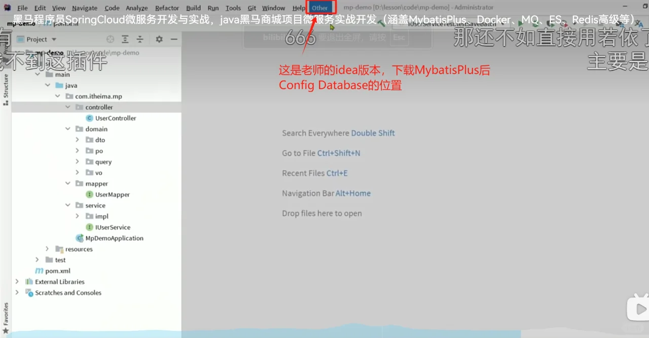This screenshot has height=338, width=649.
Task: Select the IUserService interface in service package
Action: pos(112,227)
